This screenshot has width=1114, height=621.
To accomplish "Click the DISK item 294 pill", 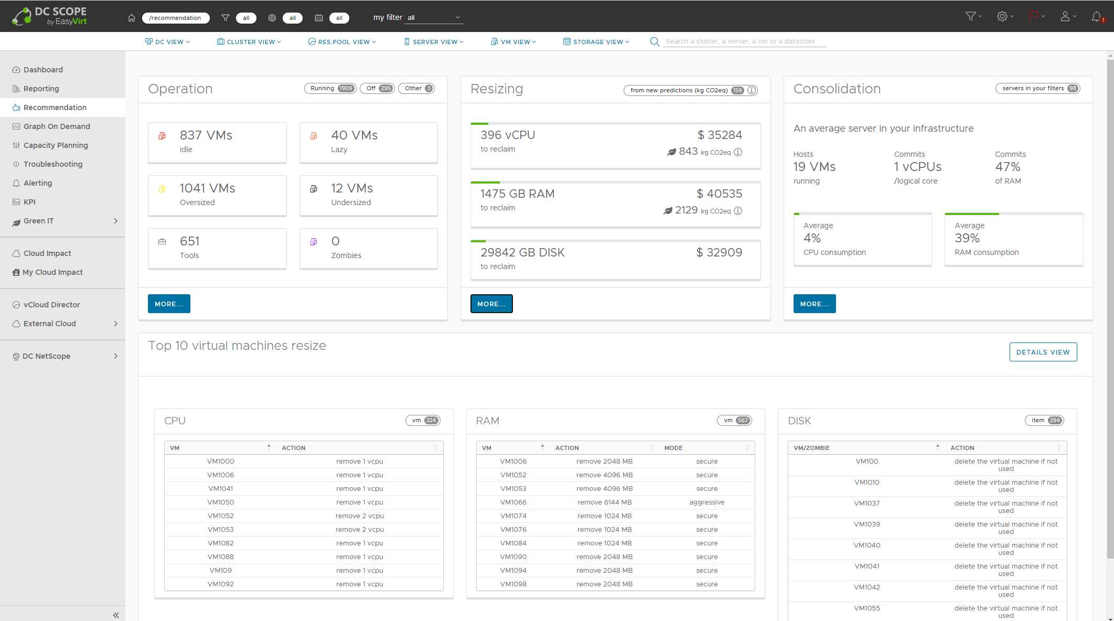I will click(x=1044, y=420).
